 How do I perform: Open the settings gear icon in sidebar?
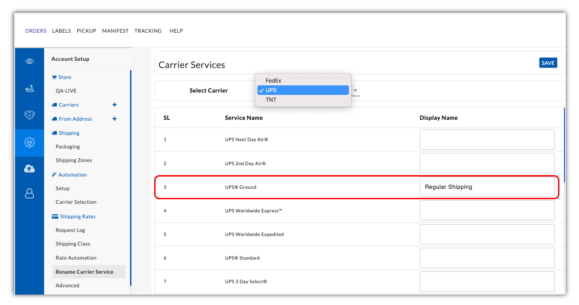tap(30, 143)
